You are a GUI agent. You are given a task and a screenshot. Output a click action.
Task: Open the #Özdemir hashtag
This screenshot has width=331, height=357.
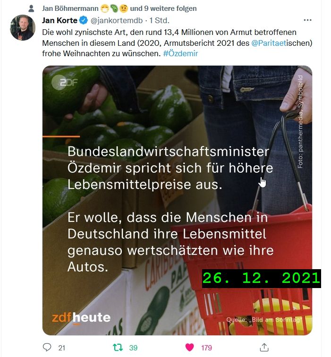(x=180, y=53)
